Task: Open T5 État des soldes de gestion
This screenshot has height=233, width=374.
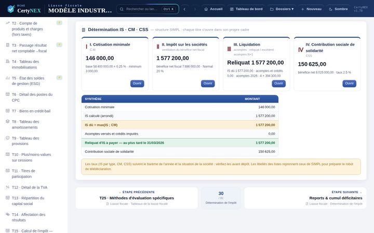Action: click(x=33, y=81)
